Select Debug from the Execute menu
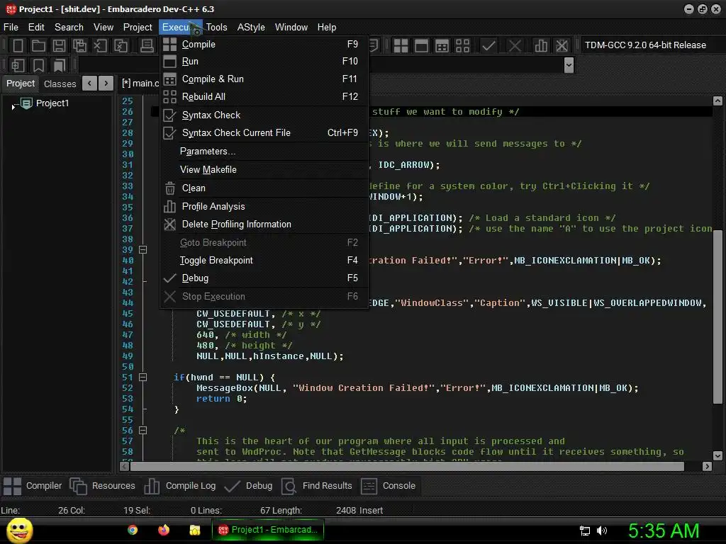 263,278
